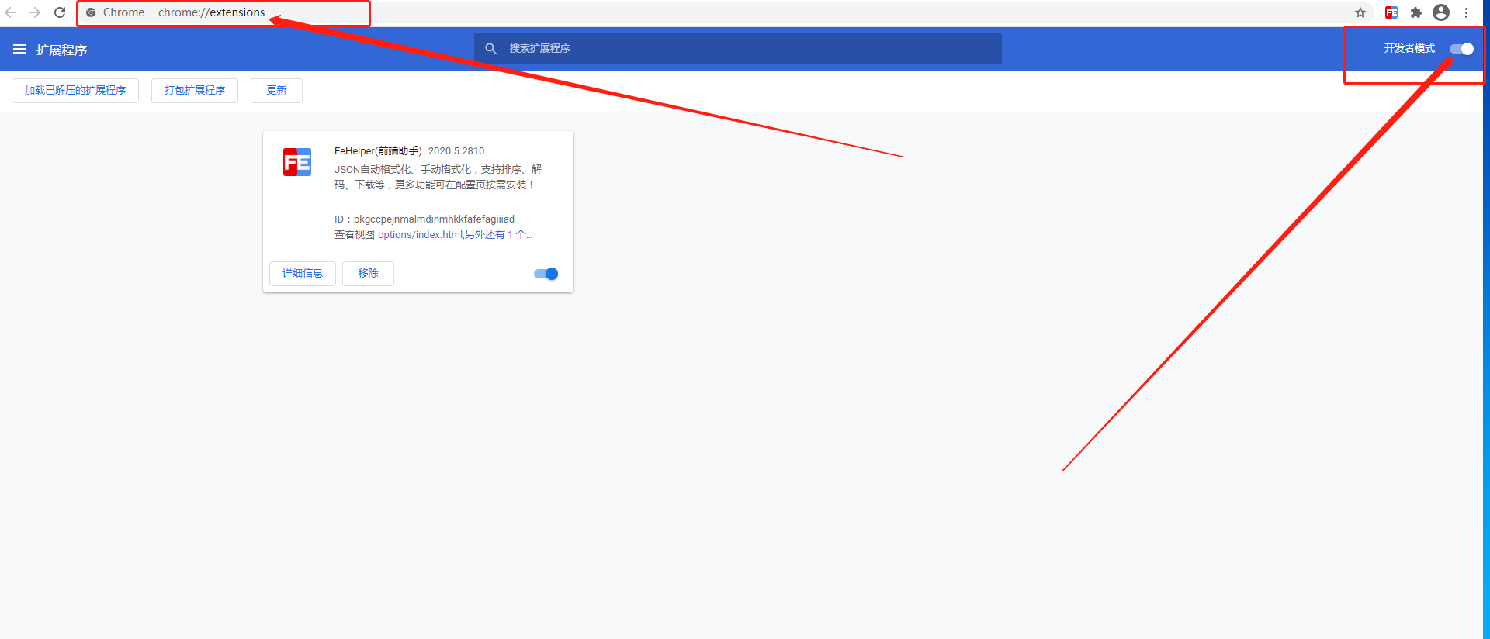The image size is (1490, 639).
Task: Click the search magnifier icon
Action: [x=490, y=49]
